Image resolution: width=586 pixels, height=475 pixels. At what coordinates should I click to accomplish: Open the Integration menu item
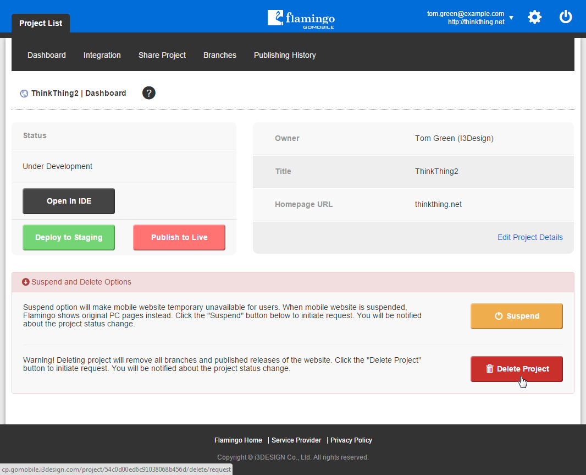102,55
